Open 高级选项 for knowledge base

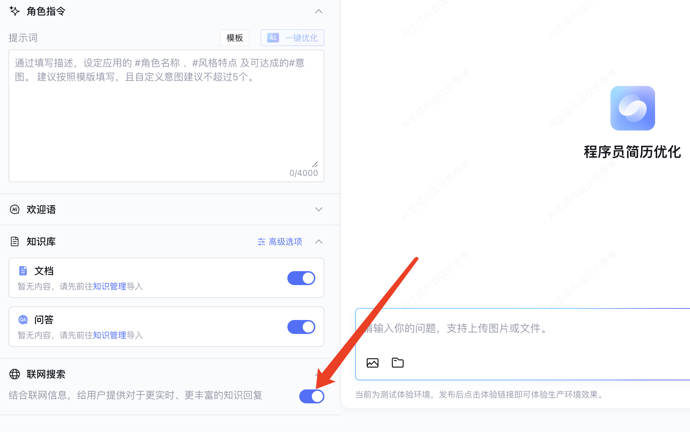pyautogui.click(x=280, y=242)
